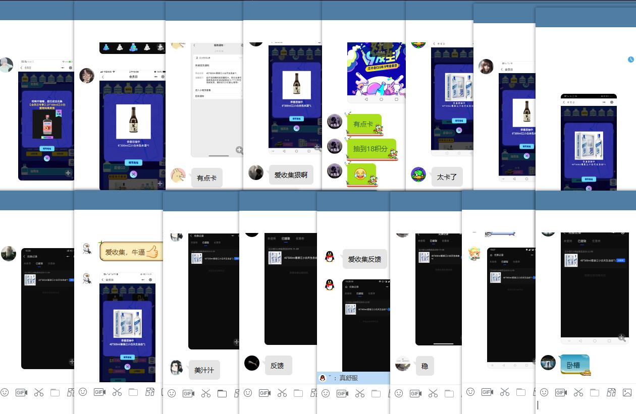Open the 真舒服 new message notification bar

(353, 378)
